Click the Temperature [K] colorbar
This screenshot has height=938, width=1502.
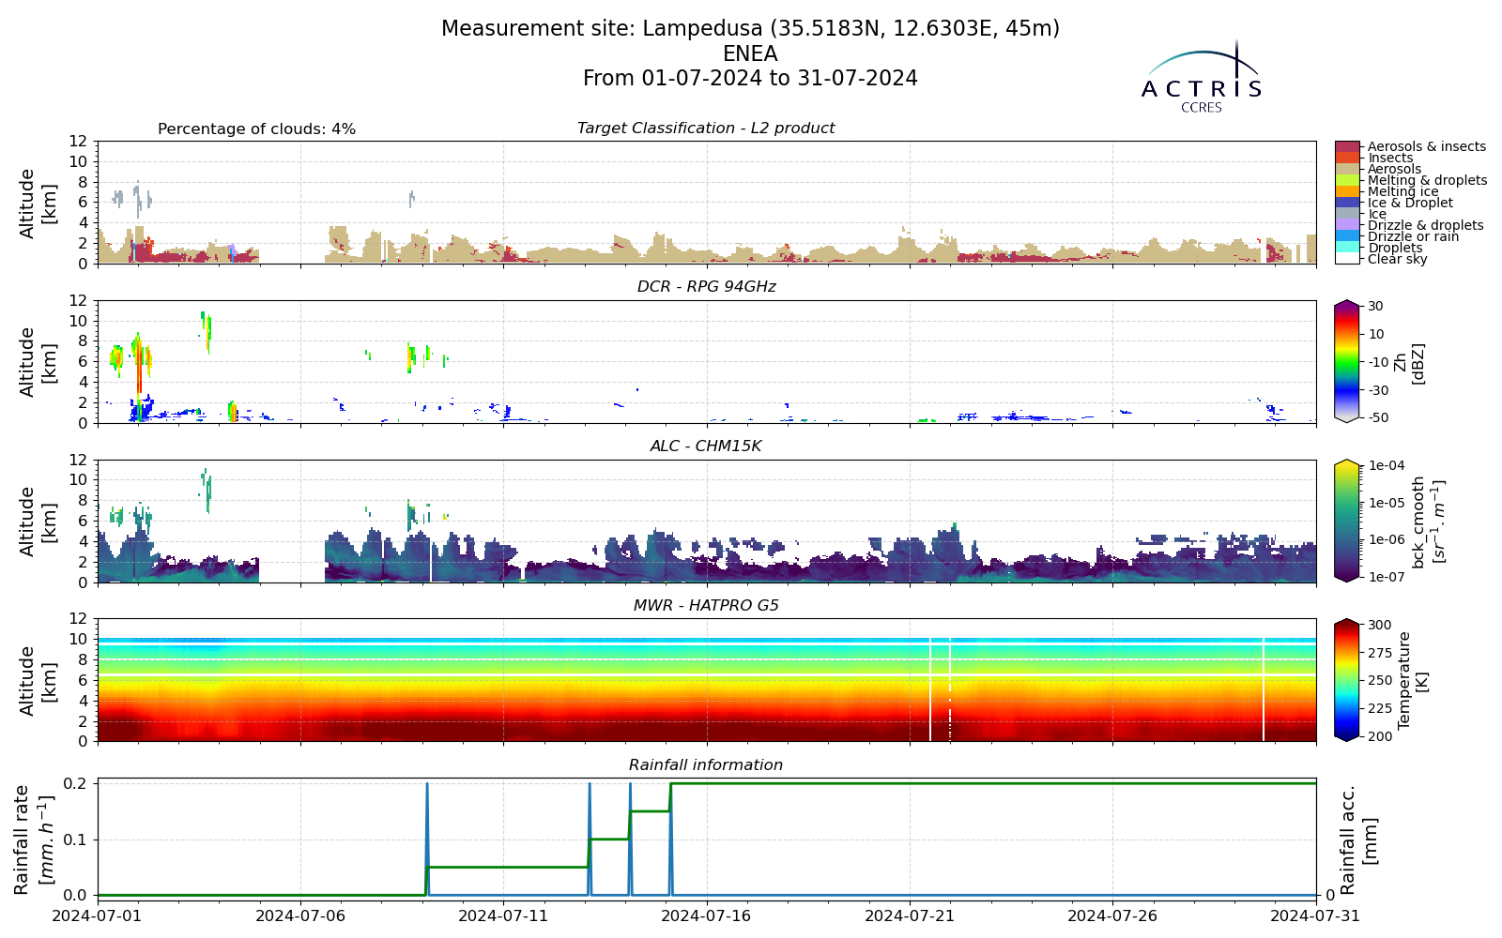pyautogui.click(x=1346, y=680)
